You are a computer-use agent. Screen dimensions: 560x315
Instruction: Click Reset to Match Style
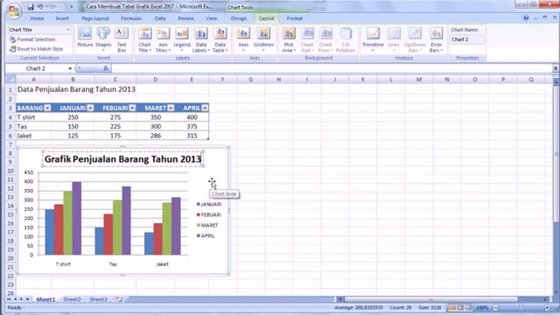click(36, 49)
